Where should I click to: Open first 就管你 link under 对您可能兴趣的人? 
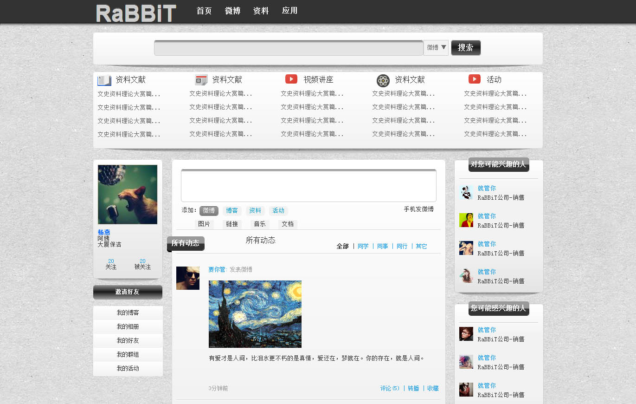(x=487, y=189)
